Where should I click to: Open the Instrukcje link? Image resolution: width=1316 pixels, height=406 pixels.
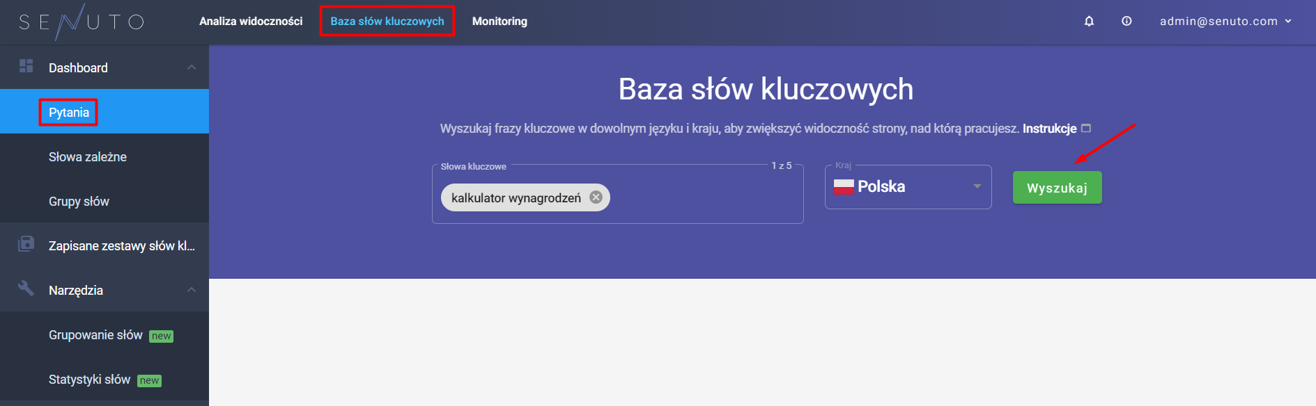coord(1049,129)
